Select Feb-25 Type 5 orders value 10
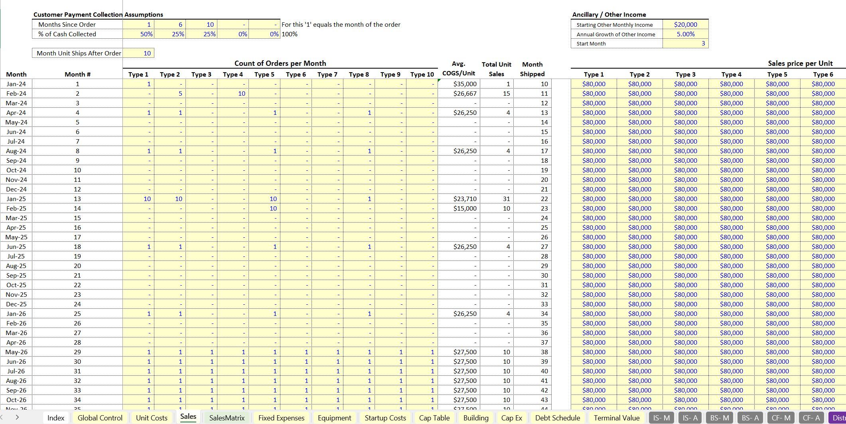Viewport: 846px width, 424px height. coord(264,208)
